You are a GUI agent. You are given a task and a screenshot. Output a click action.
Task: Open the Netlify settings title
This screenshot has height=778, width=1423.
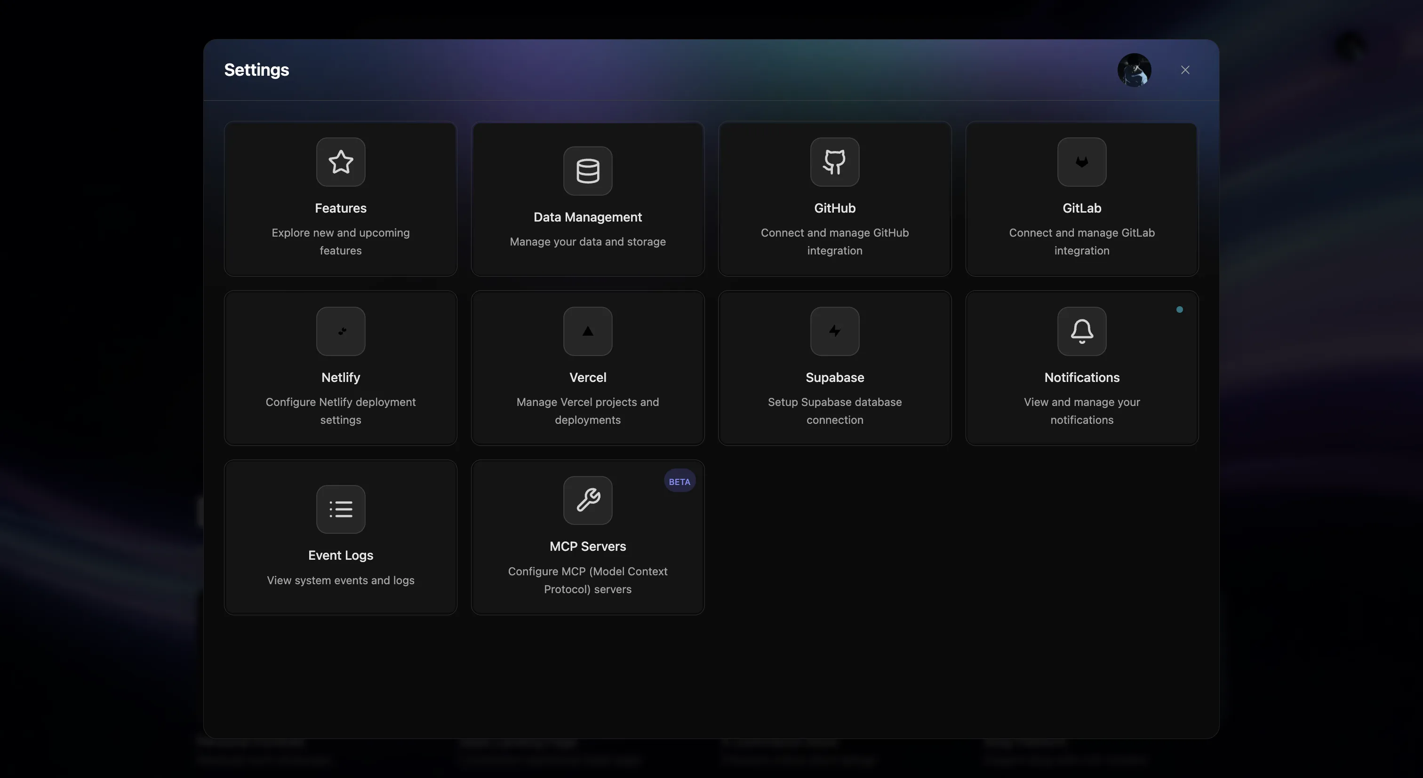(x=340, y=378)
